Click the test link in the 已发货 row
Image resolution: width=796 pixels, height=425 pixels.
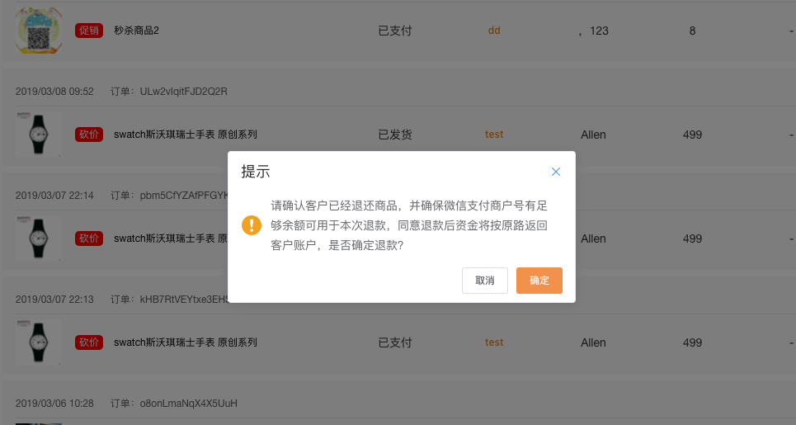[494, 135]
